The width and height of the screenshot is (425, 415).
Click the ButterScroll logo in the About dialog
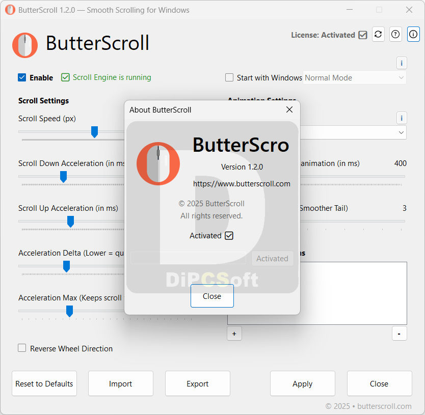[158, 163]
